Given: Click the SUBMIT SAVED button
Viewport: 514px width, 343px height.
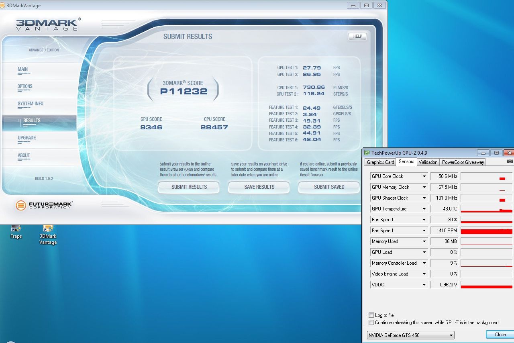Looking at the screenshot, I should (x=329, y=187).
